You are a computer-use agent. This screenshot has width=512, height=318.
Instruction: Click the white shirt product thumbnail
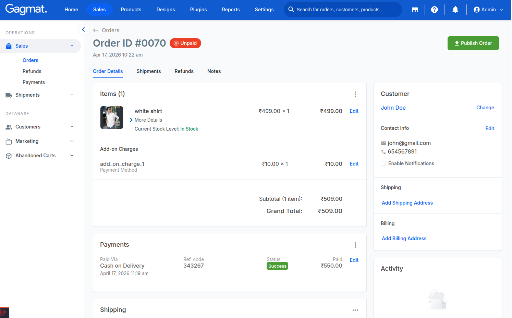[112, 118]
